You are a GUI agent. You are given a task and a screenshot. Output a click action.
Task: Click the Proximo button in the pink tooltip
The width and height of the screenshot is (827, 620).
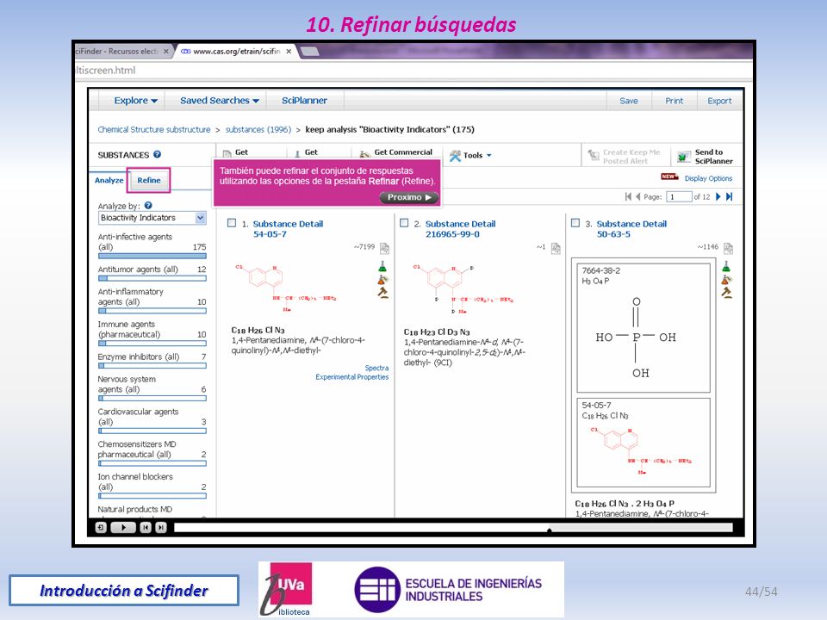tap(408, 197)
